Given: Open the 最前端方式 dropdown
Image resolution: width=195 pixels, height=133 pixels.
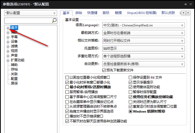Looking at the screenshot, I should 143,33.
